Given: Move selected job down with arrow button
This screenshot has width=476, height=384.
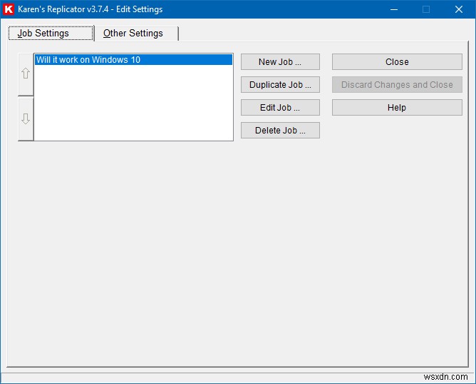Looking at the screenshot, I should (26, 119).
